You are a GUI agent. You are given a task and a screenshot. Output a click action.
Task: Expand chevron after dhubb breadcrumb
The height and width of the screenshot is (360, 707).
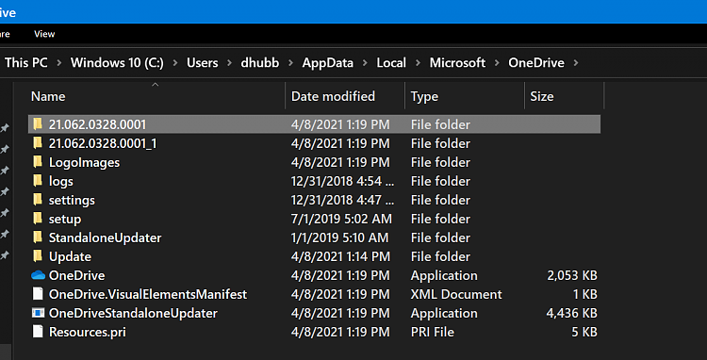(291, 63)
